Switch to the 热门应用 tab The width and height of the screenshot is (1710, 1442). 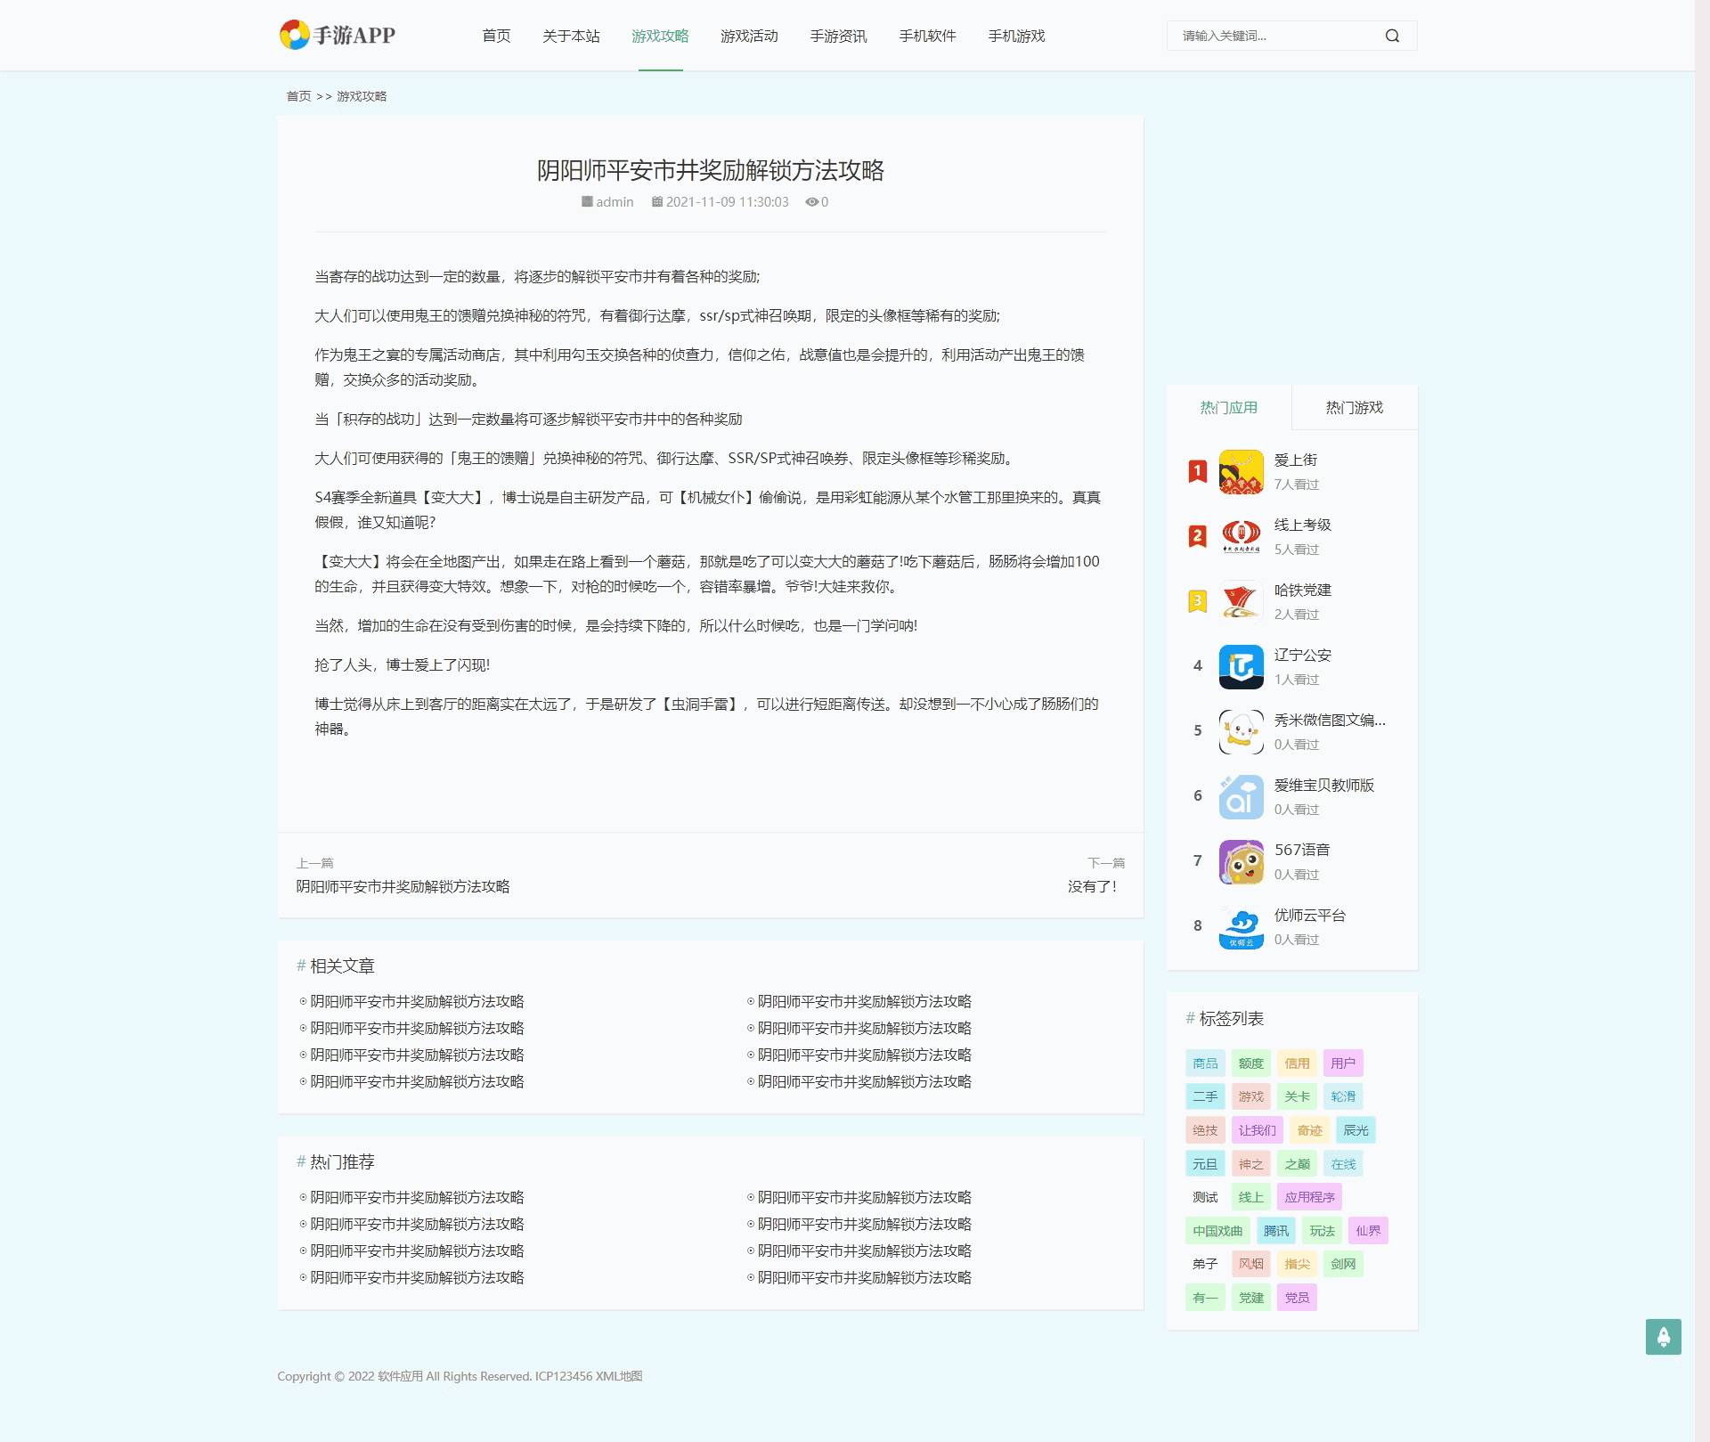pyautogui.click(x=1228, y=407)
